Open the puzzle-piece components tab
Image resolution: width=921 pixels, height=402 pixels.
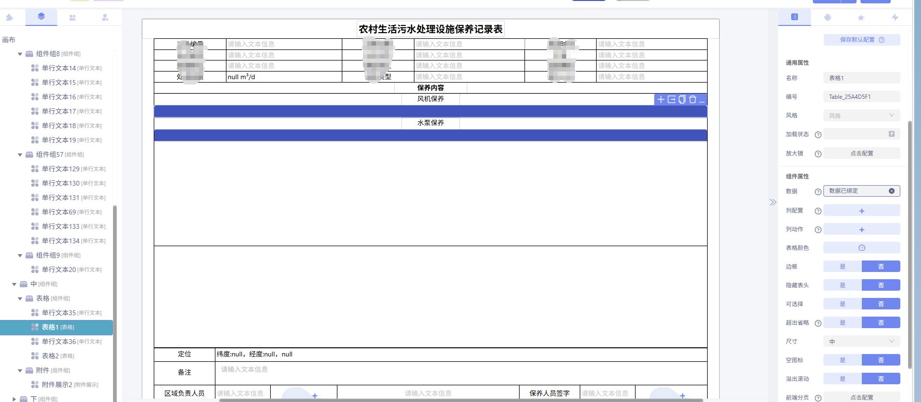tap(9, 18)
